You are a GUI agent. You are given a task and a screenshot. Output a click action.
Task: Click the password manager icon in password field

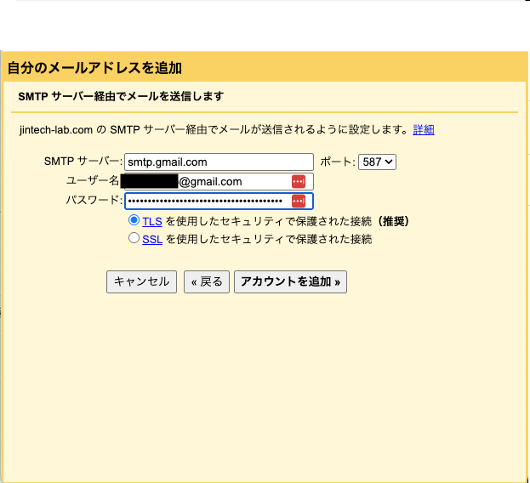click(298, 201)
